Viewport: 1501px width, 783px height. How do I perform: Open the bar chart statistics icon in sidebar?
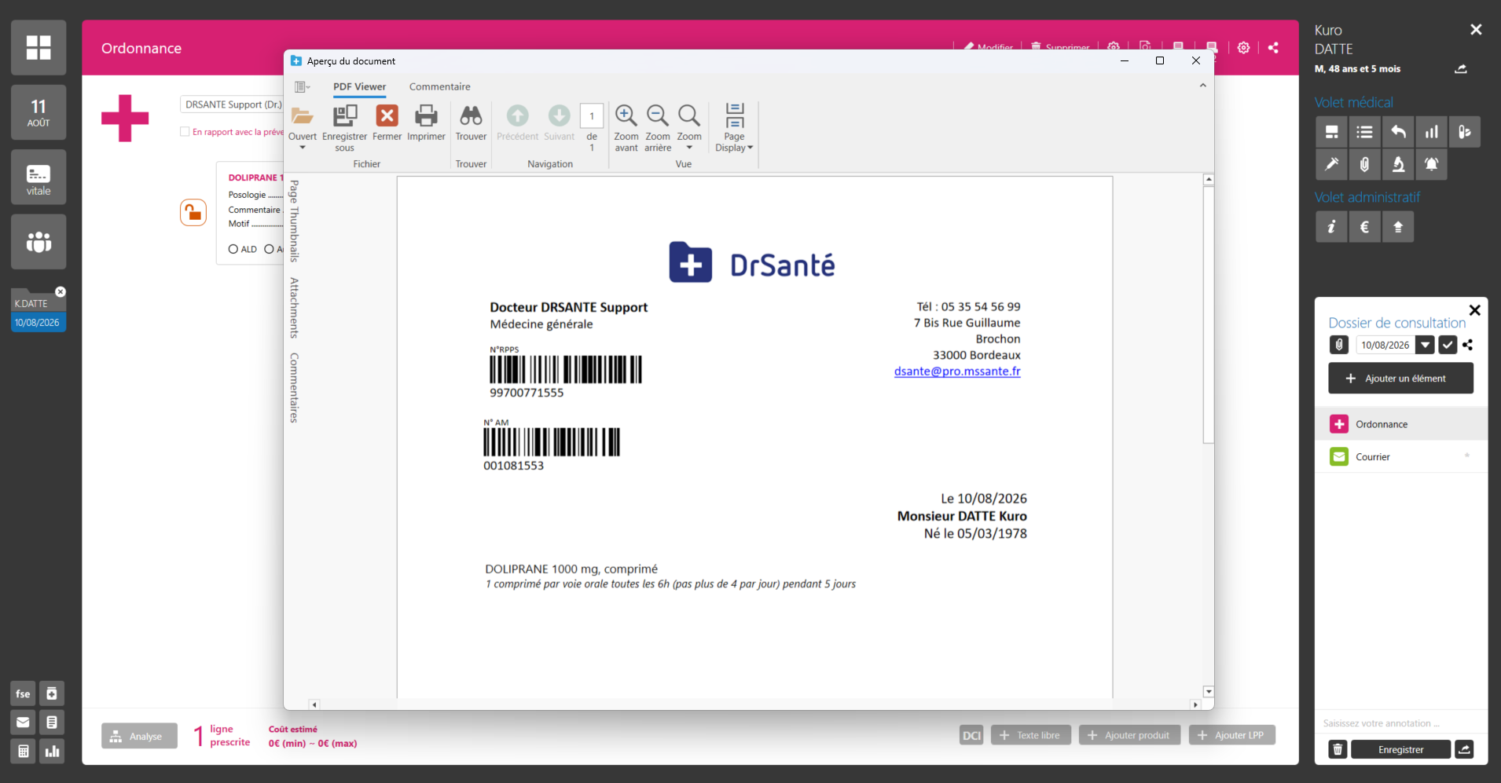(x=52, y=752)
